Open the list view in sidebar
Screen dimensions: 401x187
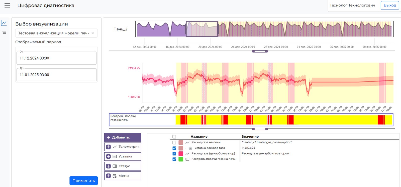(4, 32)
